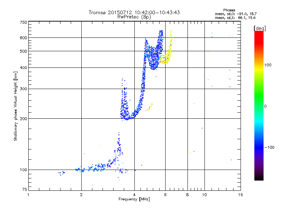Image resolution: width=283 pixels, height=212 pixels.
Task: Click the 'RwPretec (8p)' subtitle
Action: 134,17
